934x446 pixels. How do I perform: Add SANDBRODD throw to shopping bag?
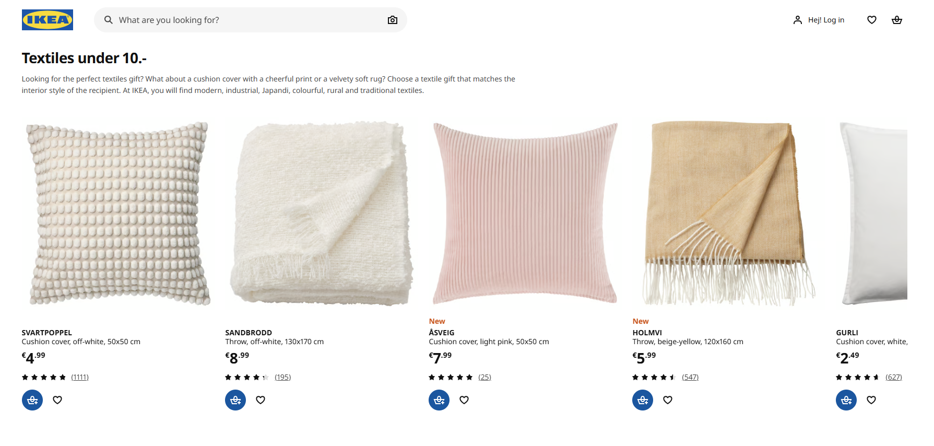point(235,400)
